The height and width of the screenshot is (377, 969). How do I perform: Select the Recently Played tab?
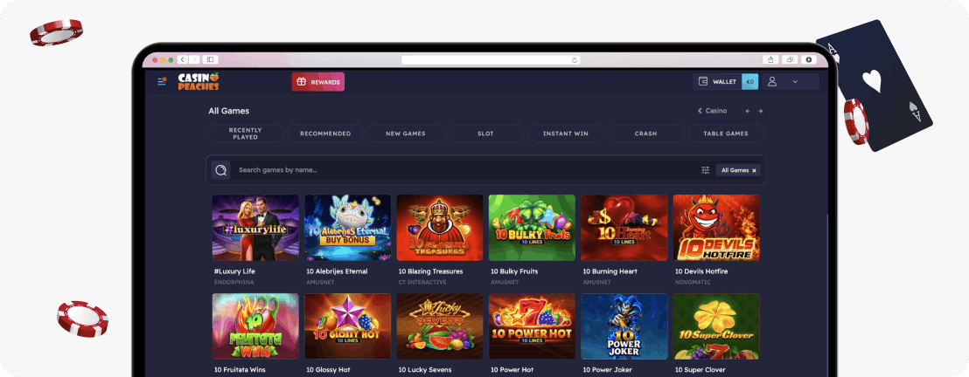(x=246, y=134)
